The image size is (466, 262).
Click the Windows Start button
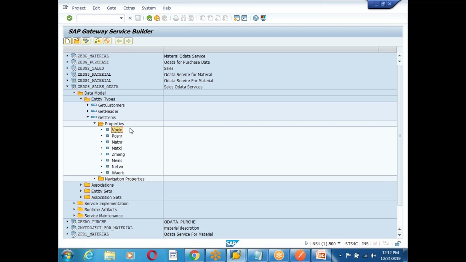[68, 255]
